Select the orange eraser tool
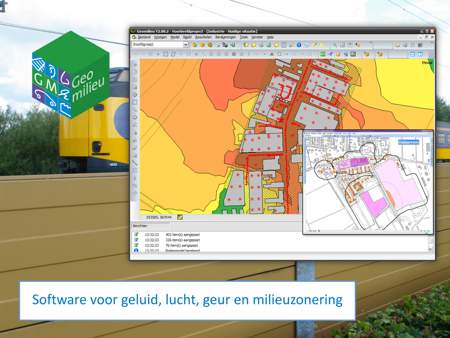 358,45
